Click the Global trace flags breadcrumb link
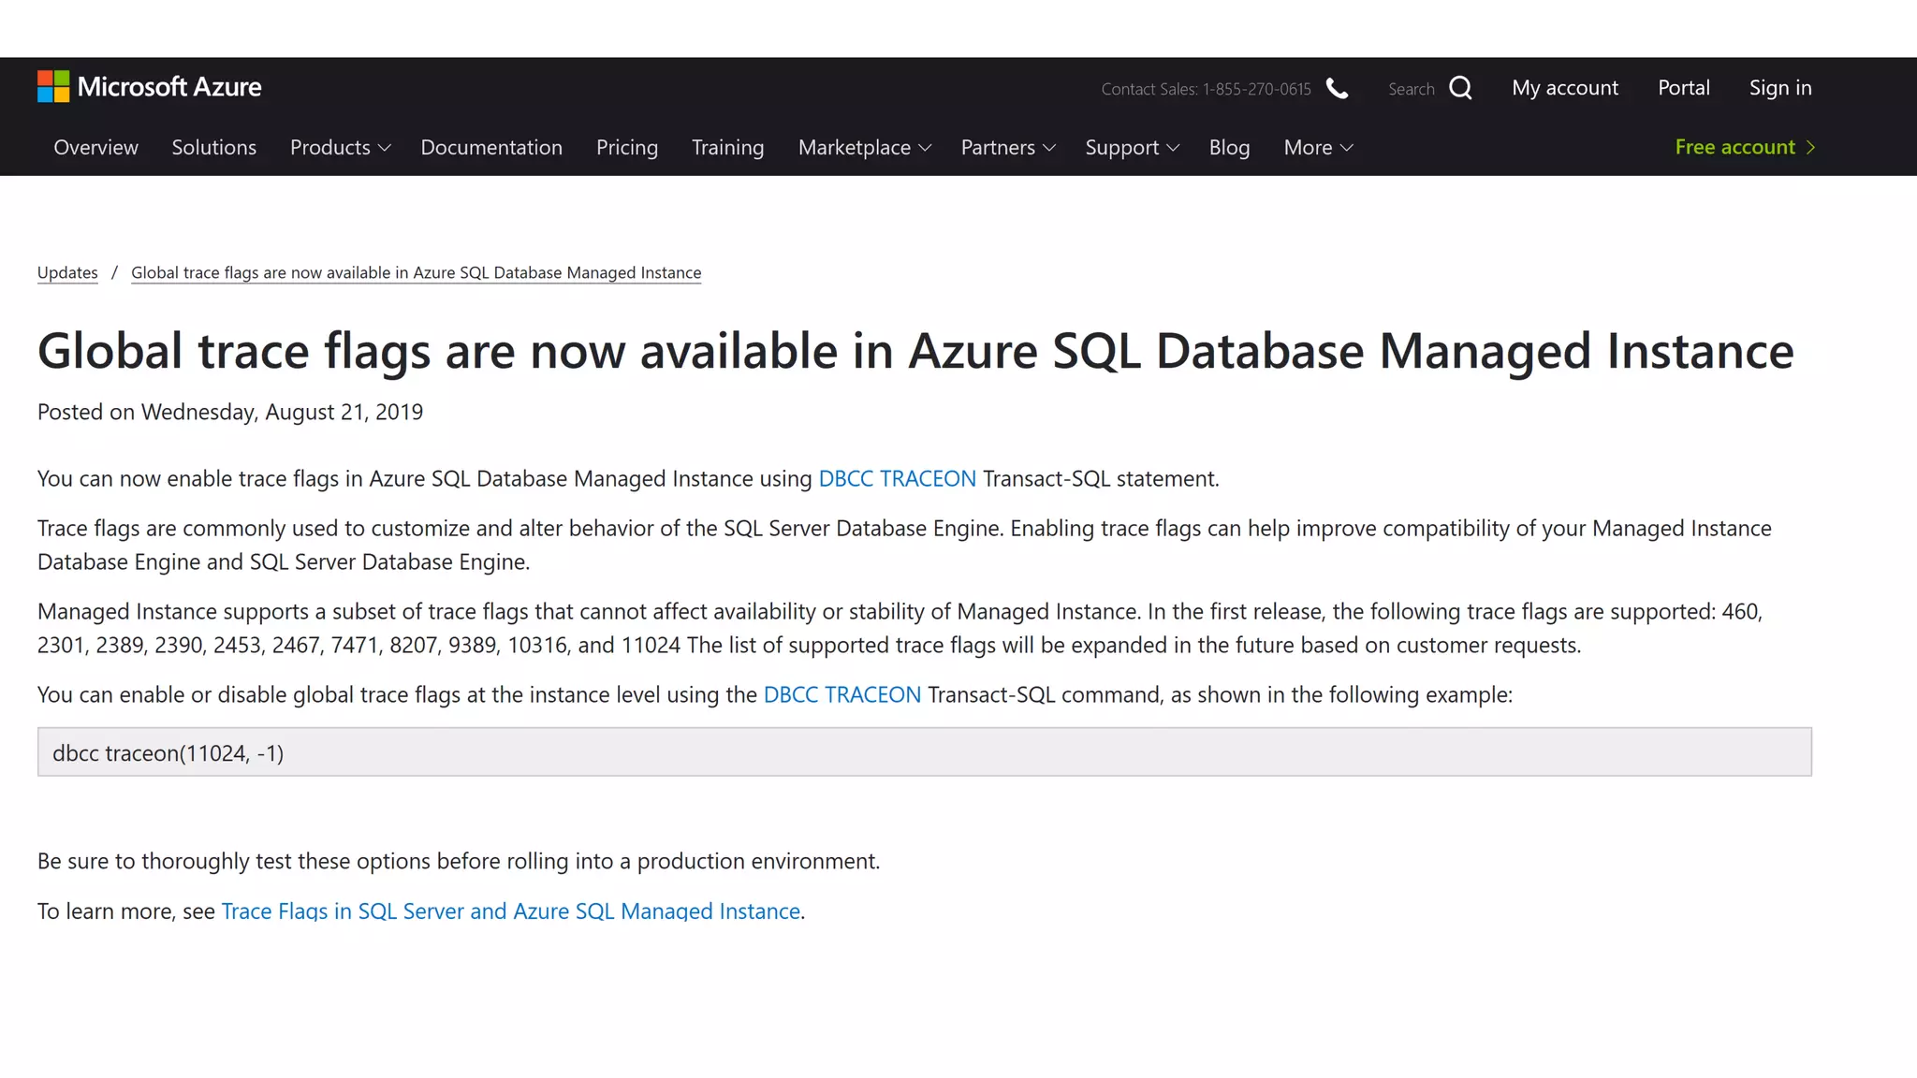Image resolution: width=1917 pixels, height=1078 pixels. pos(416,272)
